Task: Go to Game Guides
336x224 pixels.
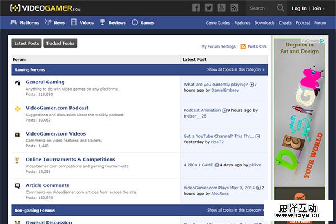Action: point(218,23)
